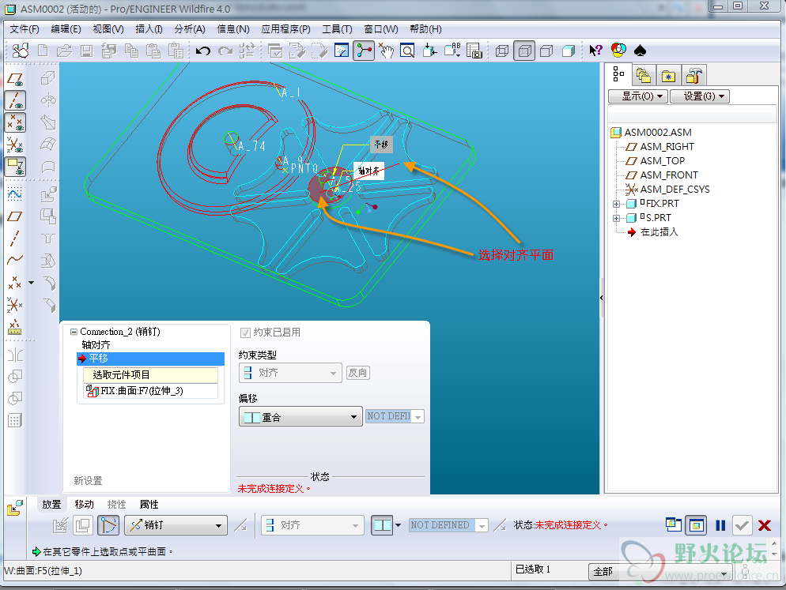This screenshot has width=786, height=590.
Task: Toggle datum points display on left toolbar
Action: click(15, 122)
